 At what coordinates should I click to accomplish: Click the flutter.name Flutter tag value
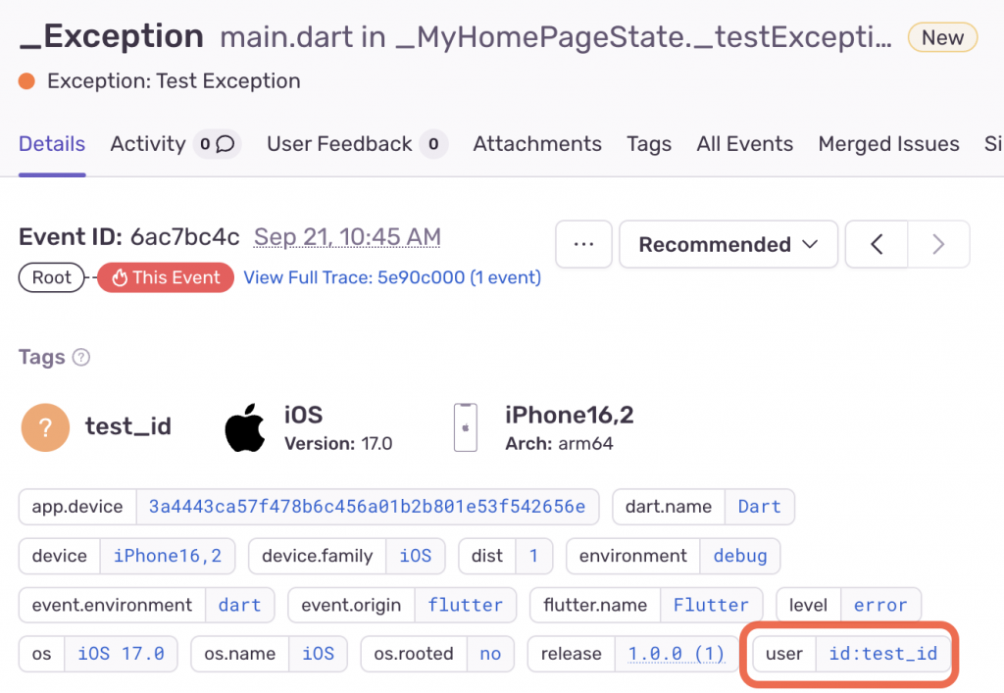pyautogui.click(x=711, y=606)
